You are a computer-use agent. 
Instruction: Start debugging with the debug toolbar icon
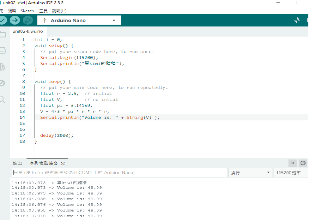[x=28, y=20]
